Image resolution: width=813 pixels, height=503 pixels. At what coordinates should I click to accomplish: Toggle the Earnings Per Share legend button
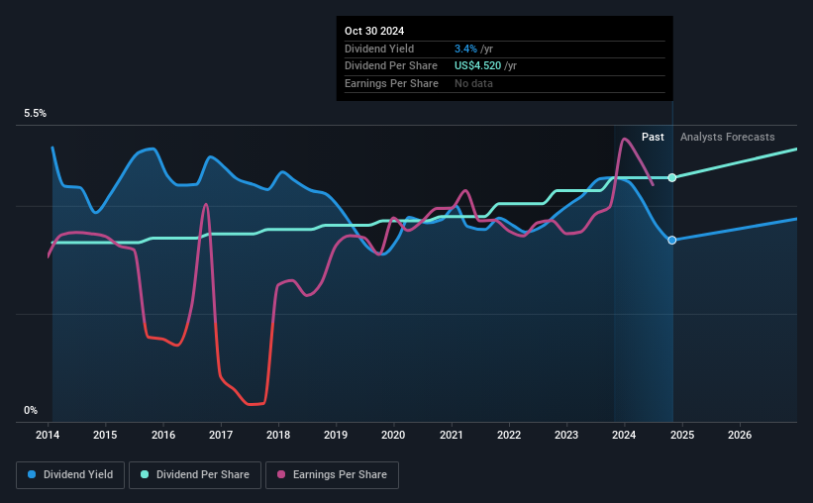pos(332,475)
